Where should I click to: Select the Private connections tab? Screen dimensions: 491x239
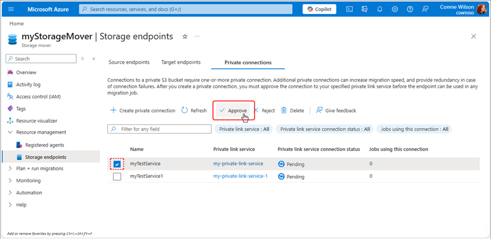pos(248,63)
